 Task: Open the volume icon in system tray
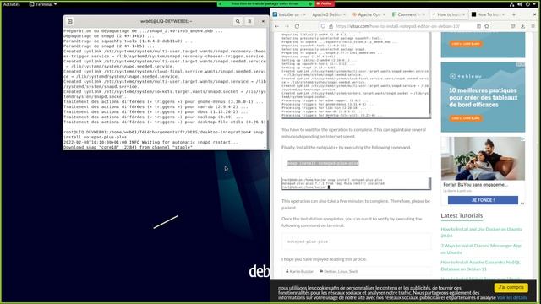520,4
